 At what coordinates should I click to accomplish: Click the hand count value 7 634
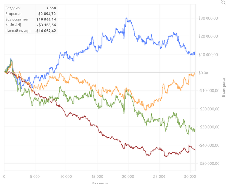pos(50,7)
